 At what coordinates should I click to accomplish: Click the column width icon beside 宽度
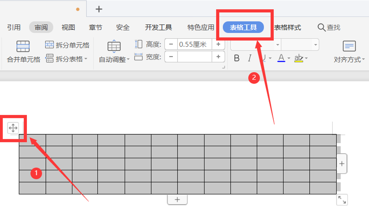pyautogui.click(x=138, y=56)
